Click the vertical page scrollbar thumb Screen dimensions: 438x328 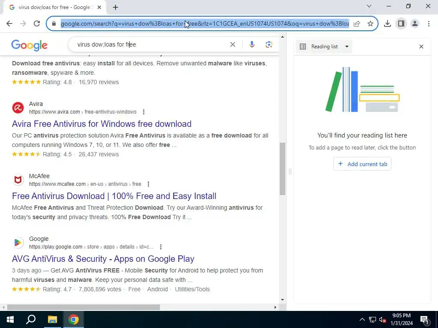283,169
